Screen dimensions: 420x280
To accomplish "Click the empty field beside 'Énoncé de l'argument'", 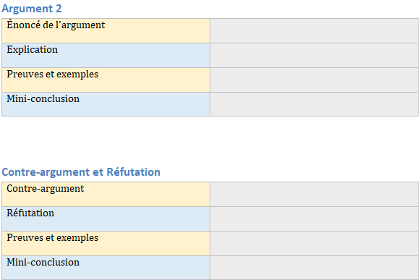I will point(314,30).
